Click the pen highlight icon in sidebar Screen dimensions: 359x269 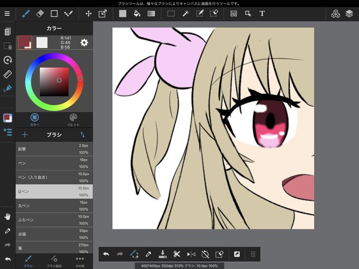[x=7, y=89]
